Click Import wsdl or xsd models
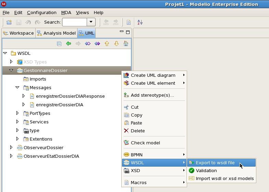This screenshot has height=192, width=269. pos(221,178)
